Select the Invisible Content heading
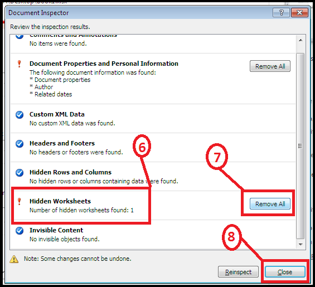Image resolution: width=315 pixels, height=287 pixels. point(56,230)
